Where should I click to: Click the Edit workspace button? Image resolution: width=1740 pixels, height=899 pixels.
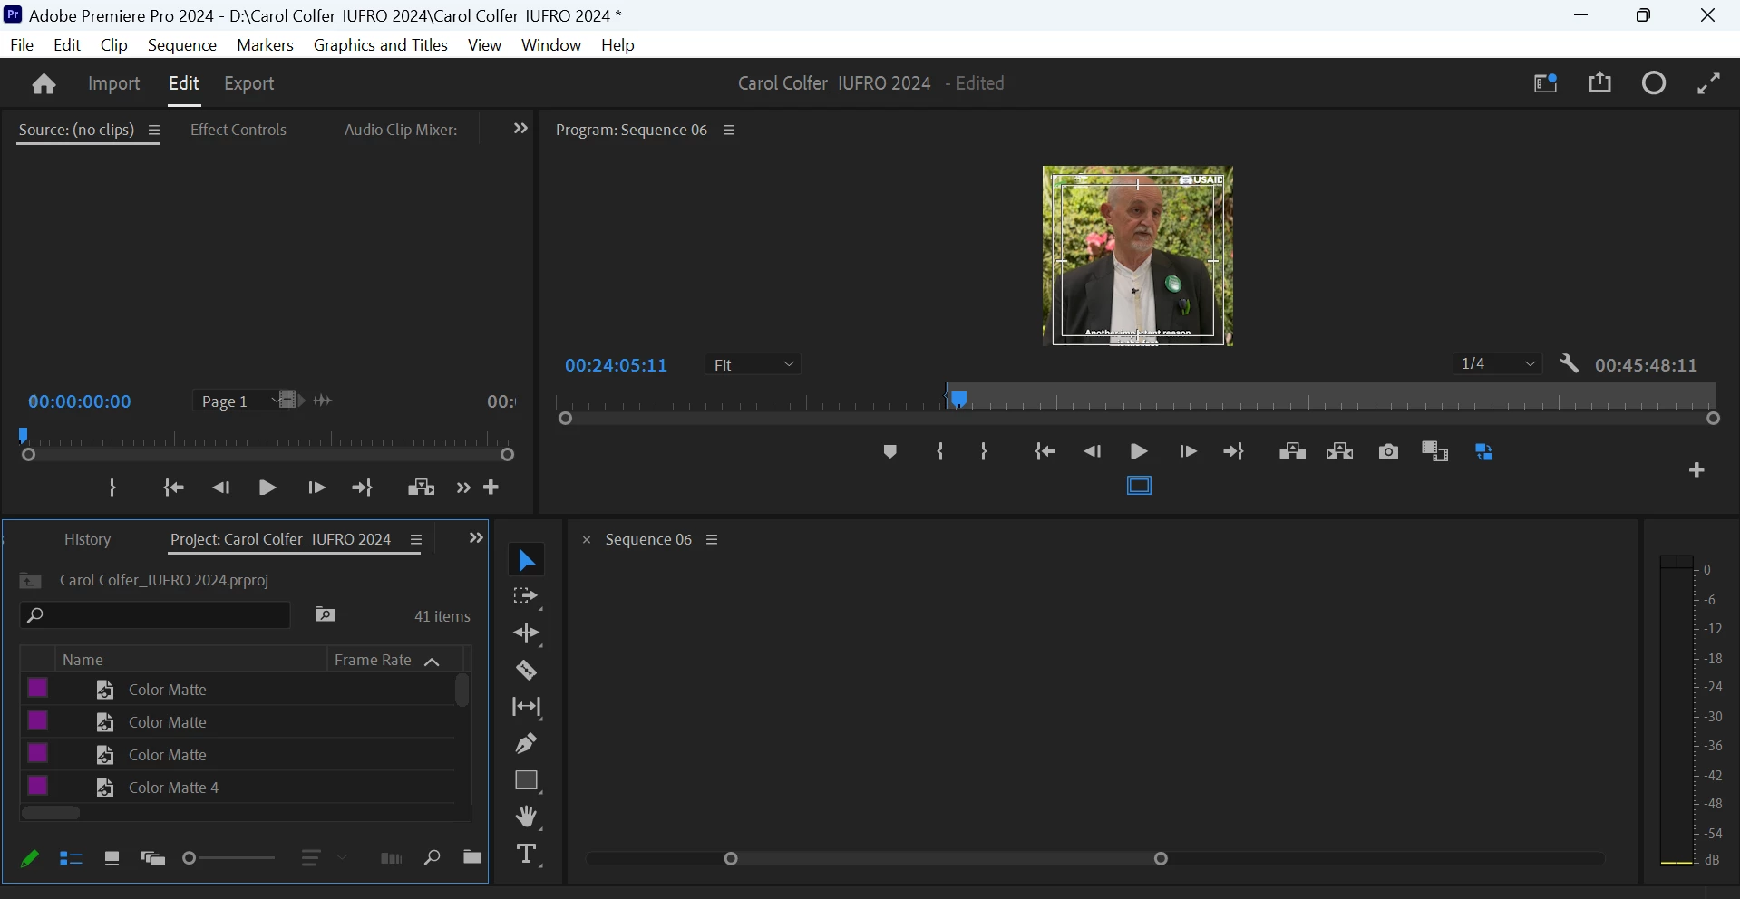(184, 83)
